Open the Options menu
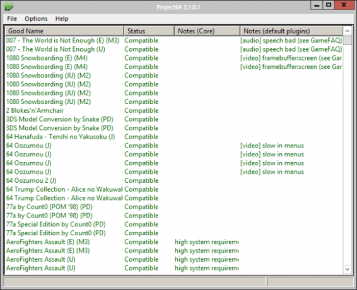357x290 pixels. [36, 19]
